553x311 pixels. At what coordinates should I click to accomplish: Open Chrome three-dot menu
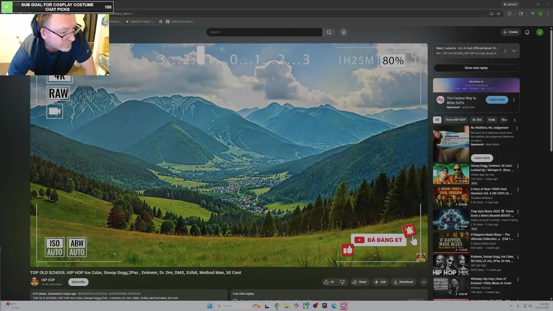pos(548,13)
